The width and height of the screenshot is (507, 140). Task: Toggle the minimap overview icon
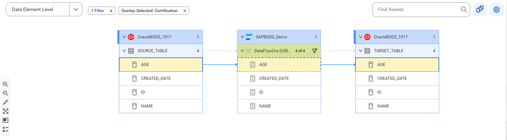pyautogui.click(x=5, y=120)
